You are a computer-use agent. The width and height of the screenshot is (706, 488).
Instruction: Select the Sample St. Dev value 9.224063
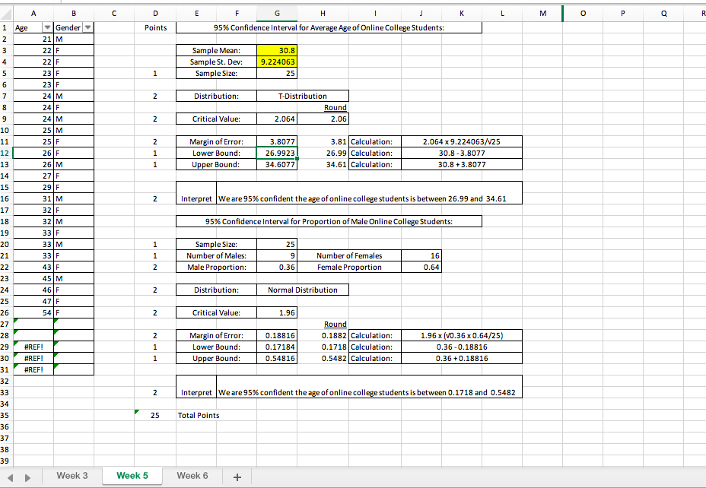coord(277,62)
